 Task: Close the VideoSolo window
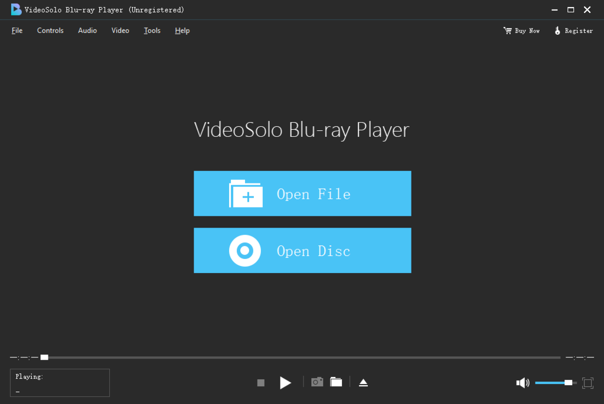click(587, 9)
